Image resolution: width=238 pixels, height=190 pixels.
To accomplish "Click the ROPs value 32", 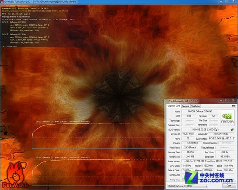I will tap(188, 138).
